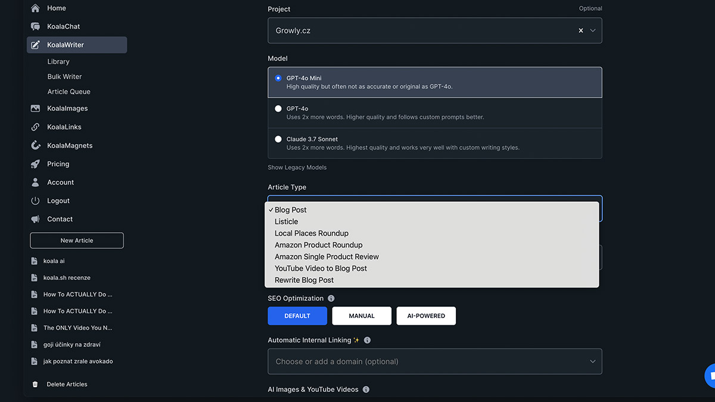715x402 pixels.
Task: Click the Delete Articles trash icon
Action: pyautogui.click(x=35, y=385)
